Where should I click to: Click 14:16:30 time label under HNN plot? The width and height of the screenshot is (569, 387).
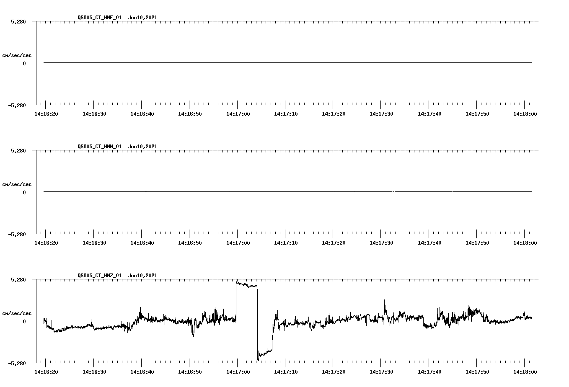tap(94, 243)
